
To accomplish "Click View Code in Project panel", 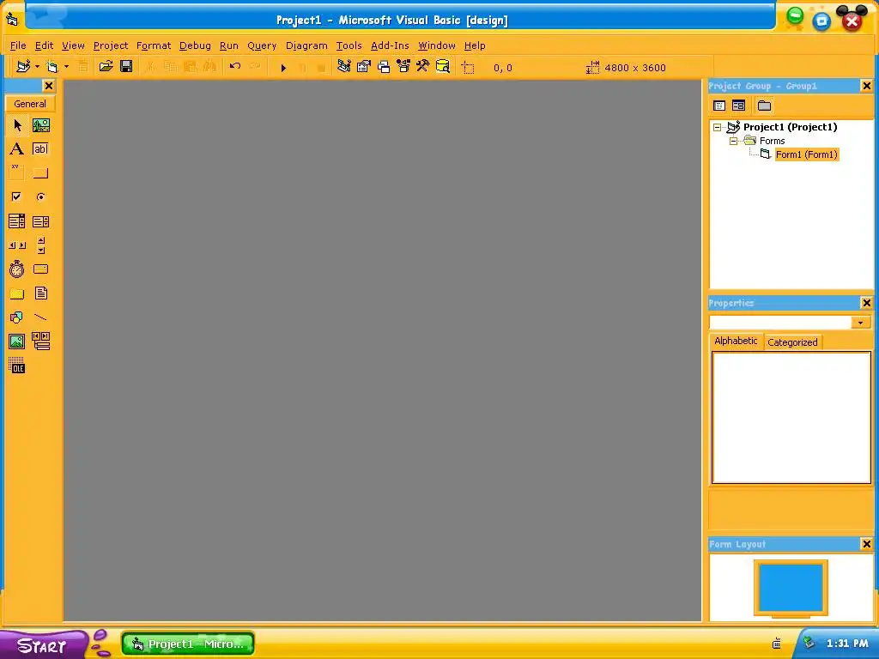I will click(719, 106).
